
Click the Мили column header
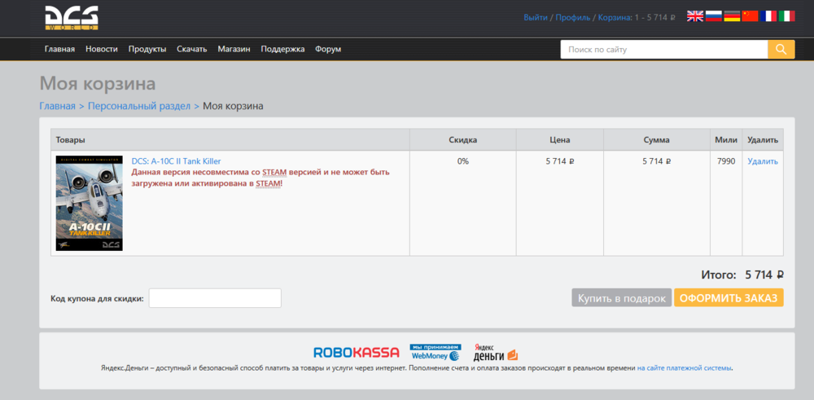click(x=726, y=140)
